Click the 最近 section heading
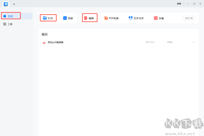Screen dimensions: 204x136 coord(45,34)
